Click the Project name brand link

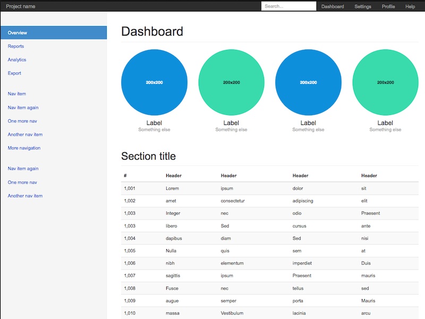point(21,6)
